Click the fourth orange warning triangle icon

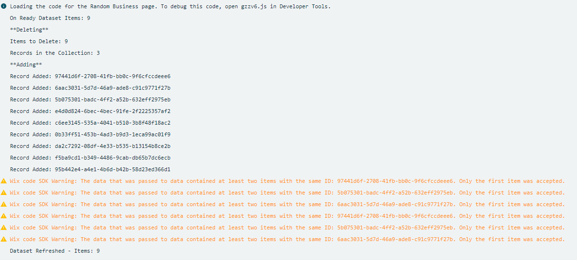click(4, 216)
